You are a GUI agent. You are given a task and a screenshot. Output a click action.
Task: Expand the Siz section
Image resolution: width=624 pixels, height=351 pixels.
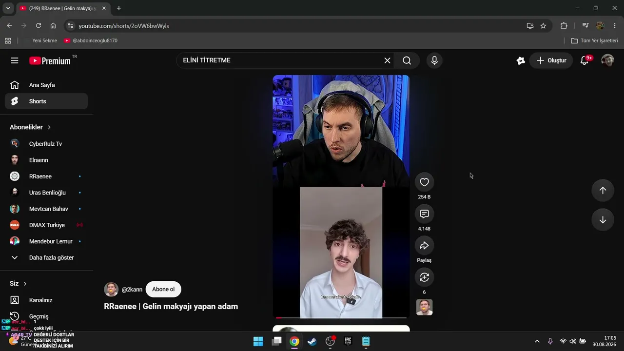click(x=19, y=284)
